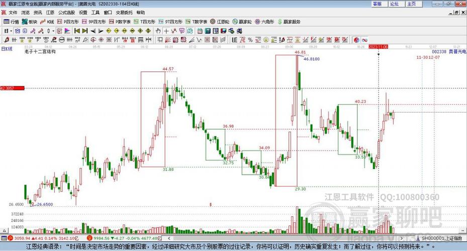Open the 江恩轮 Gann wheel

(220, 22)
